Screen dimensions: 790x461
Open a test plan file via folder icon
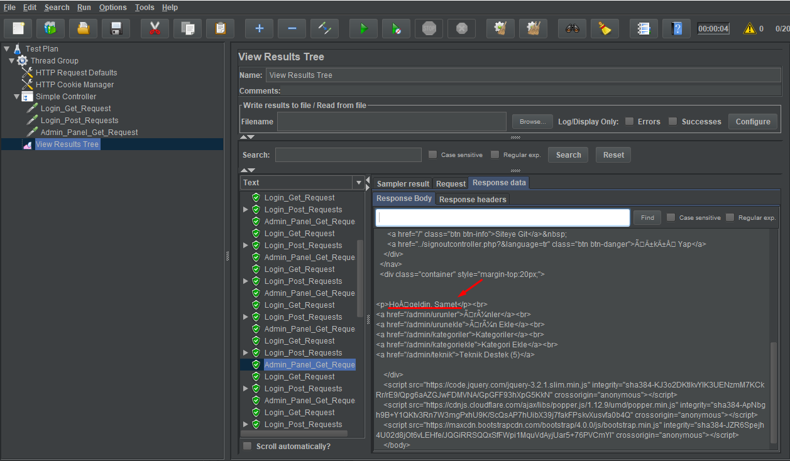83,28
